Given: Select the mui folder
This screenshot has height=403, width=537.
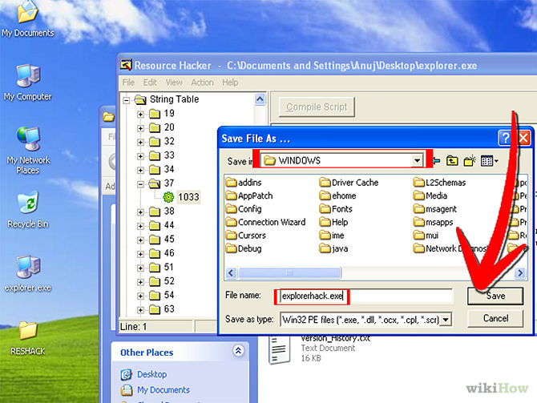Looking at the screenshot, I should (x=426, y=236).
